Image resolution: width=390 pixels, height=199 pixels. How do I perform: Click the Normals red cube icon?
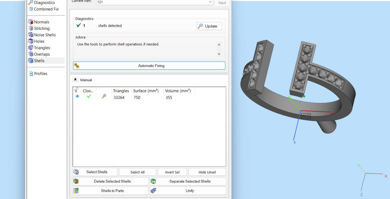pyautogui.click(x=31, y=22)
